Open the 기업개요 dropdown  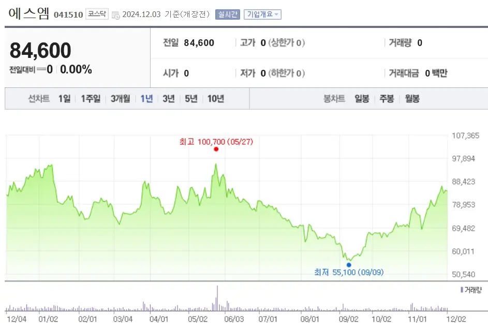click(x=263, y=14)
